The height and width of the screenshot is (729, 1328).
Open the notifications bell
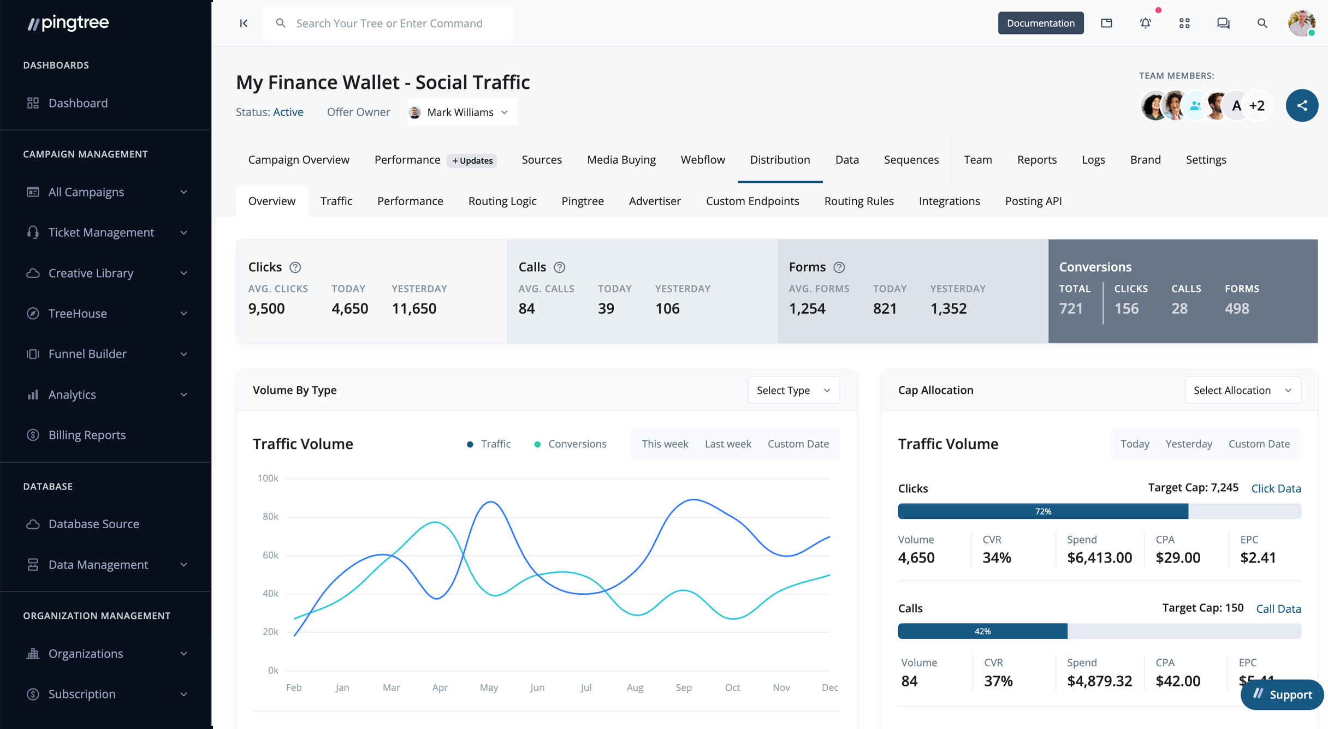(x=1145, y=23)
